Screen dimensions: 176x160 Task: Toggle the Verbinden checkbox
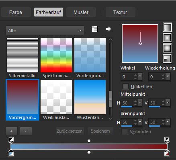[125, 131]
